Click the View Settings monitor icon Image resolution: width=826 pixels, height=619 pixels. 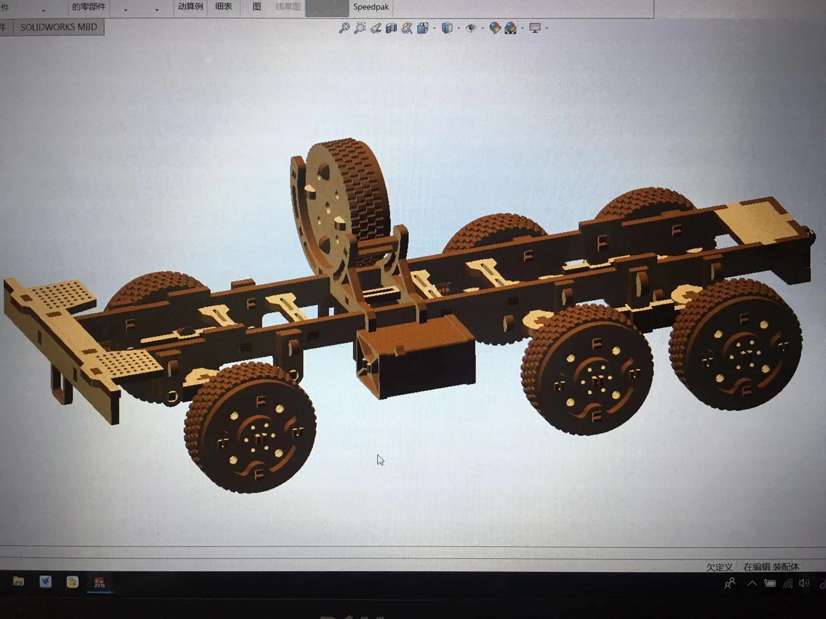tap(535, 28)
